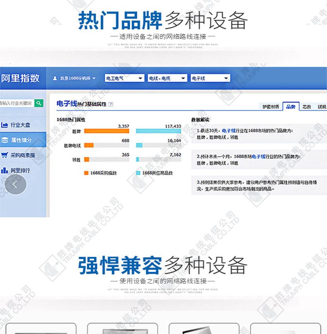Click the 阿里排行 bar chart icon
The image size is (327, 334).
[x=5, y=170]
